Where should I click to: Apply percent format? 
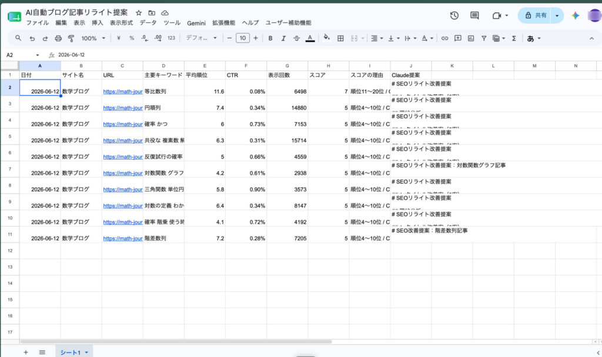(x=132, y=38)
